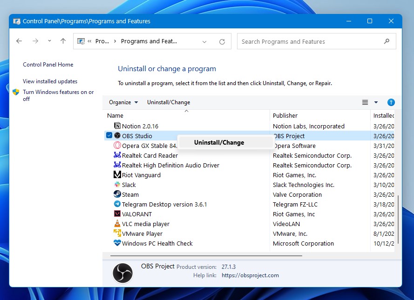414x300 pixels.
Task: Open View installed updates link
Action: 50,81
